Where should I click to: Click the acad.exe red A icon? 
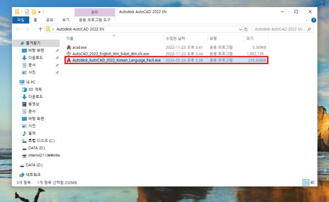pyautogui.click(x=68, y=47)
